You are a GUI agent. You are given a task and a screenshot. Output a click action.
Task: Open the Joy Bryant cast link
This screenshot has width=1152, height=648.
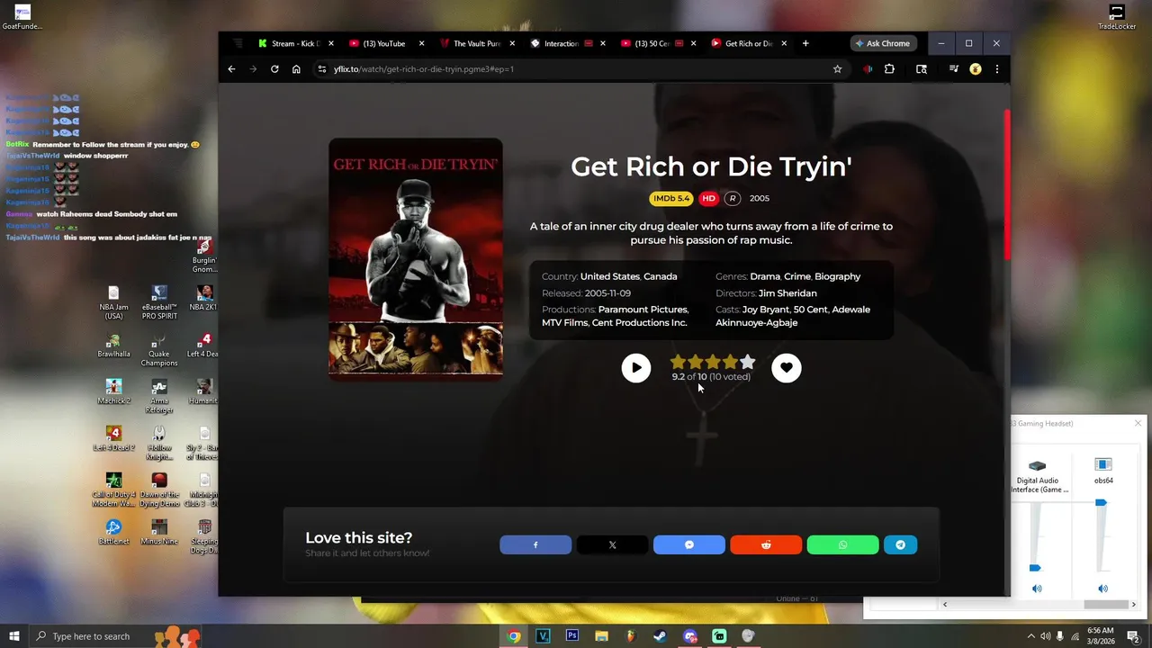(765, 310)
